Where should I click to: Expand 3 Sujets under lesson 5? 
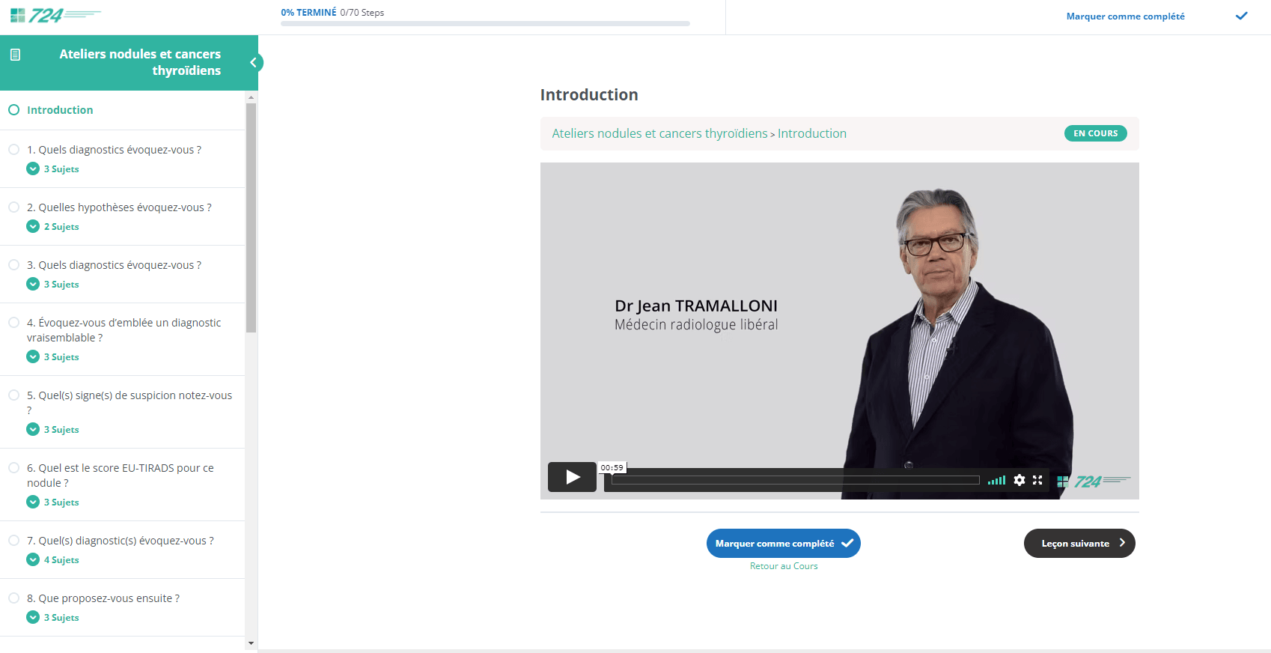tap(52, 430)
